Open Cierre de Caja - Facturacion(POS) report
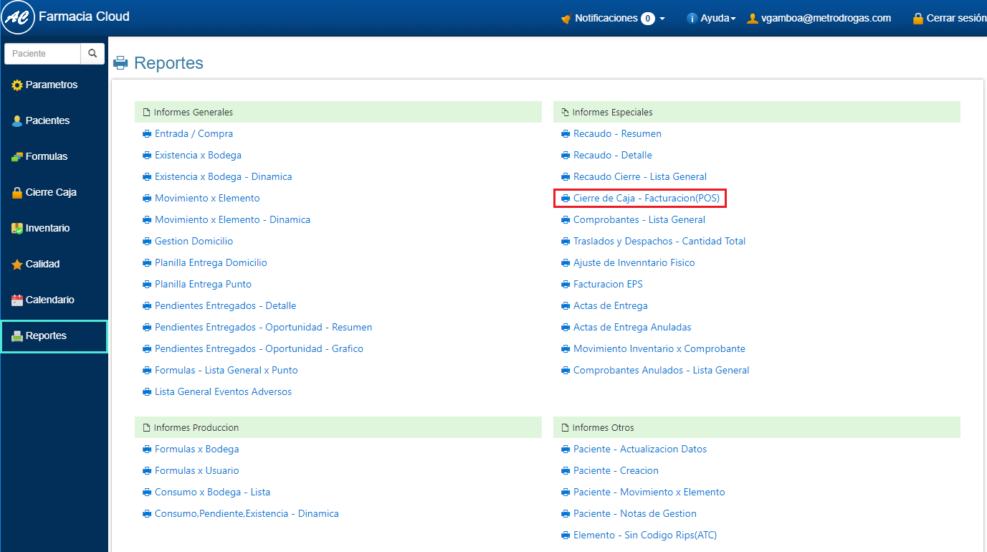This screenshot has width=987, height=552. pos(646,199)
